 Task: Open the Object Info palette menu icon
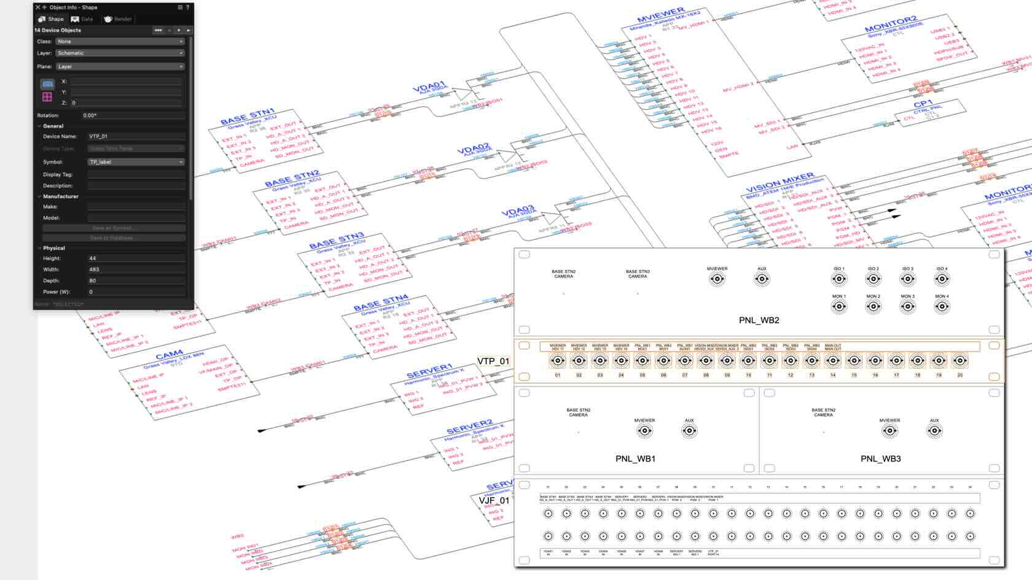(x=180, y=7)
